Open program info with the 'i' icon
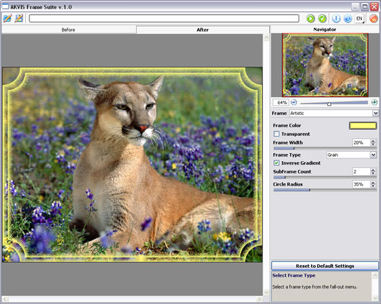 click(x=336, y=18)
